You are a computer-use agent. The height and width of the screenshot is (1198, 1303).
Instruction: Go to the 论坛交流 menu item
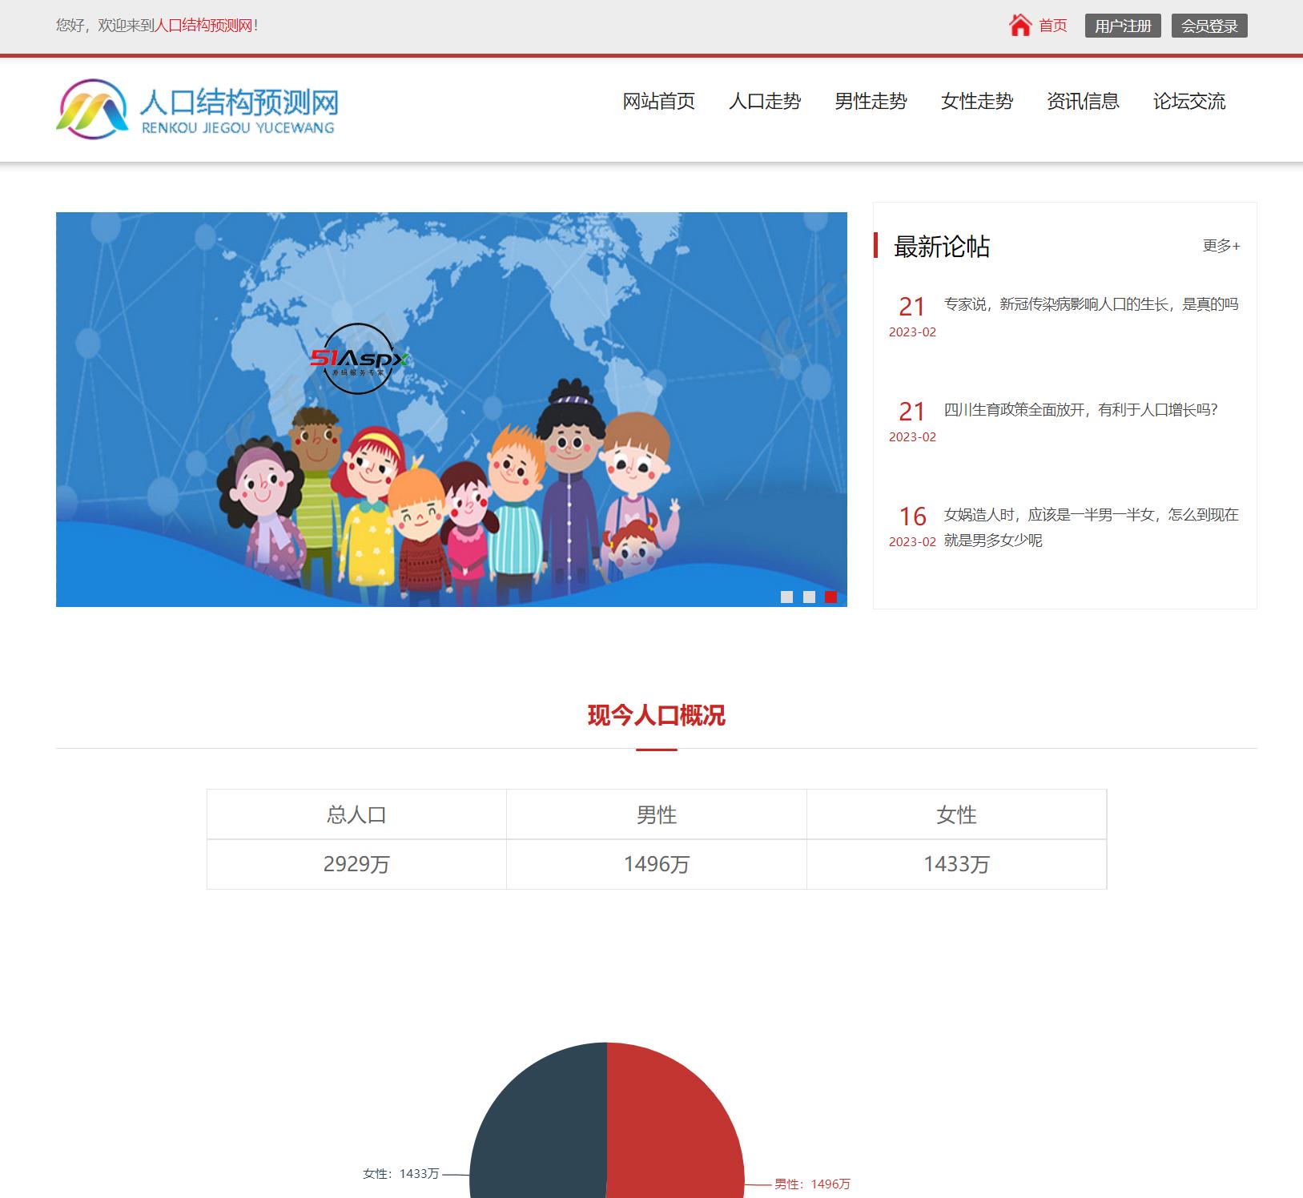click(1189, 102)
